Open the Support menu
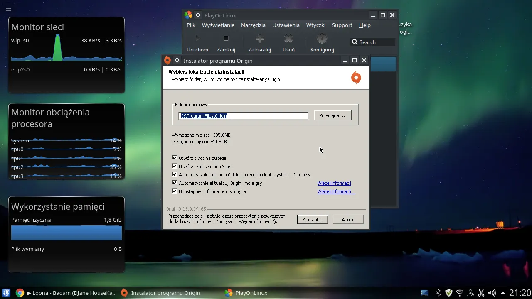Image resolution: width=532 pixels, height=299 pixels. click(342, 25)
